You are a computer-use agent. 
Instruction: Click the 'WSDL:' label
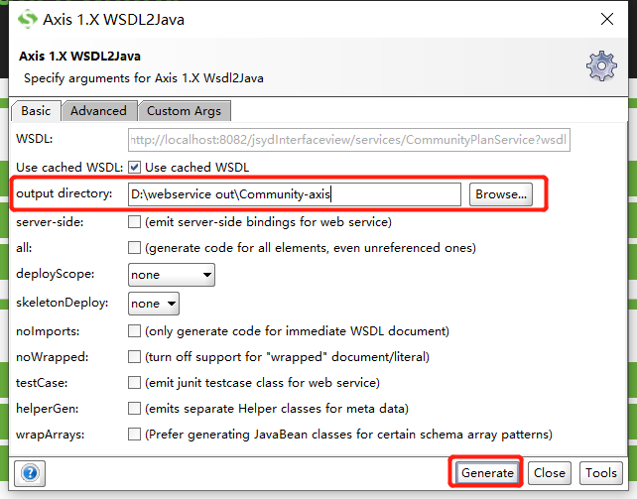[x=35, y=139]
